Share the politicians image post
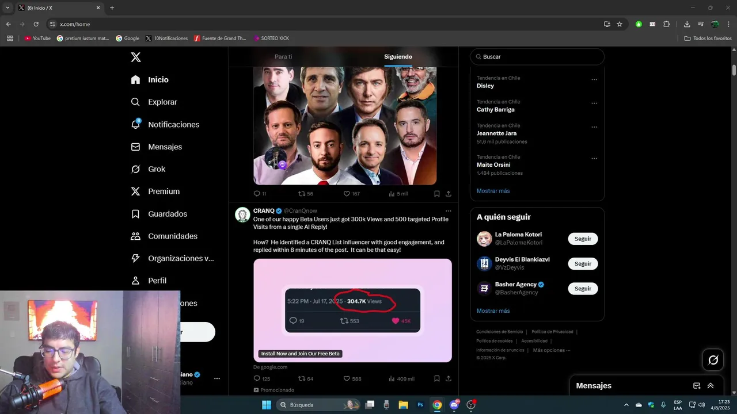737x414 pixels. [449, 194]
